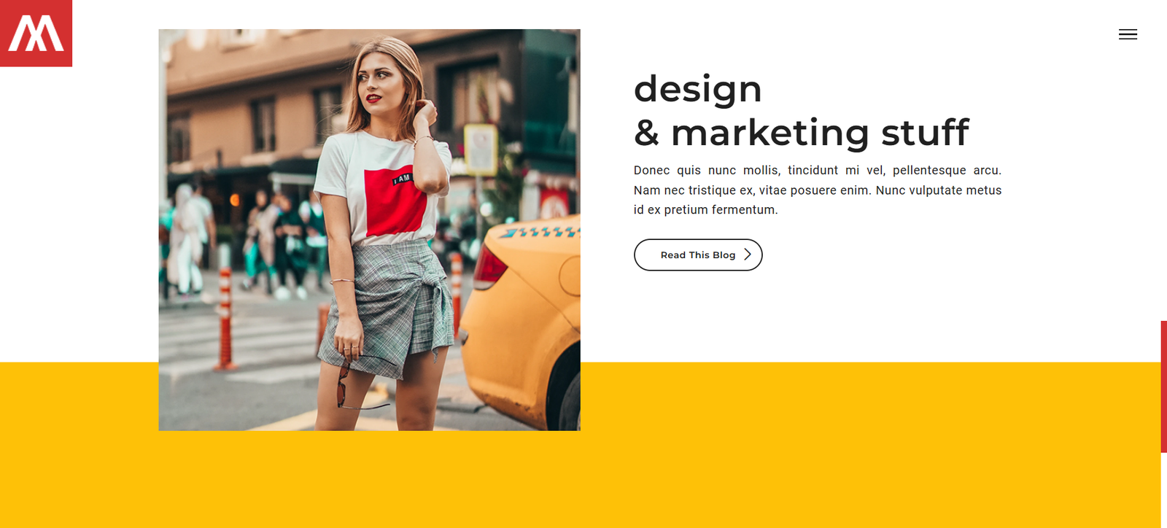Click the paragraph starting "Donec quis nunc"

[x=818, y=190]
